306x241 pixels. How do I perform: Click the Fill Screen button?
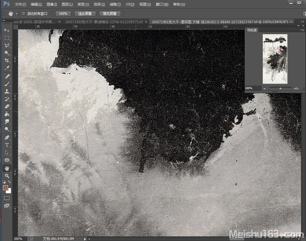point(110,14)
